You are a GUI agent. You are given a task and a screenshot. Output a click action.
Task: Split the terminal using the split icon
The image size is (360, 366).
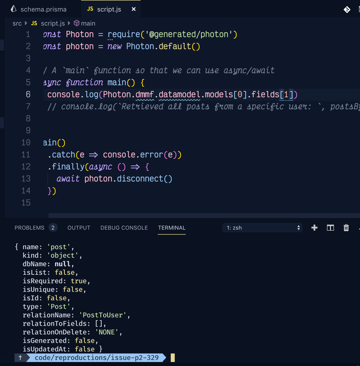[330, 228]
